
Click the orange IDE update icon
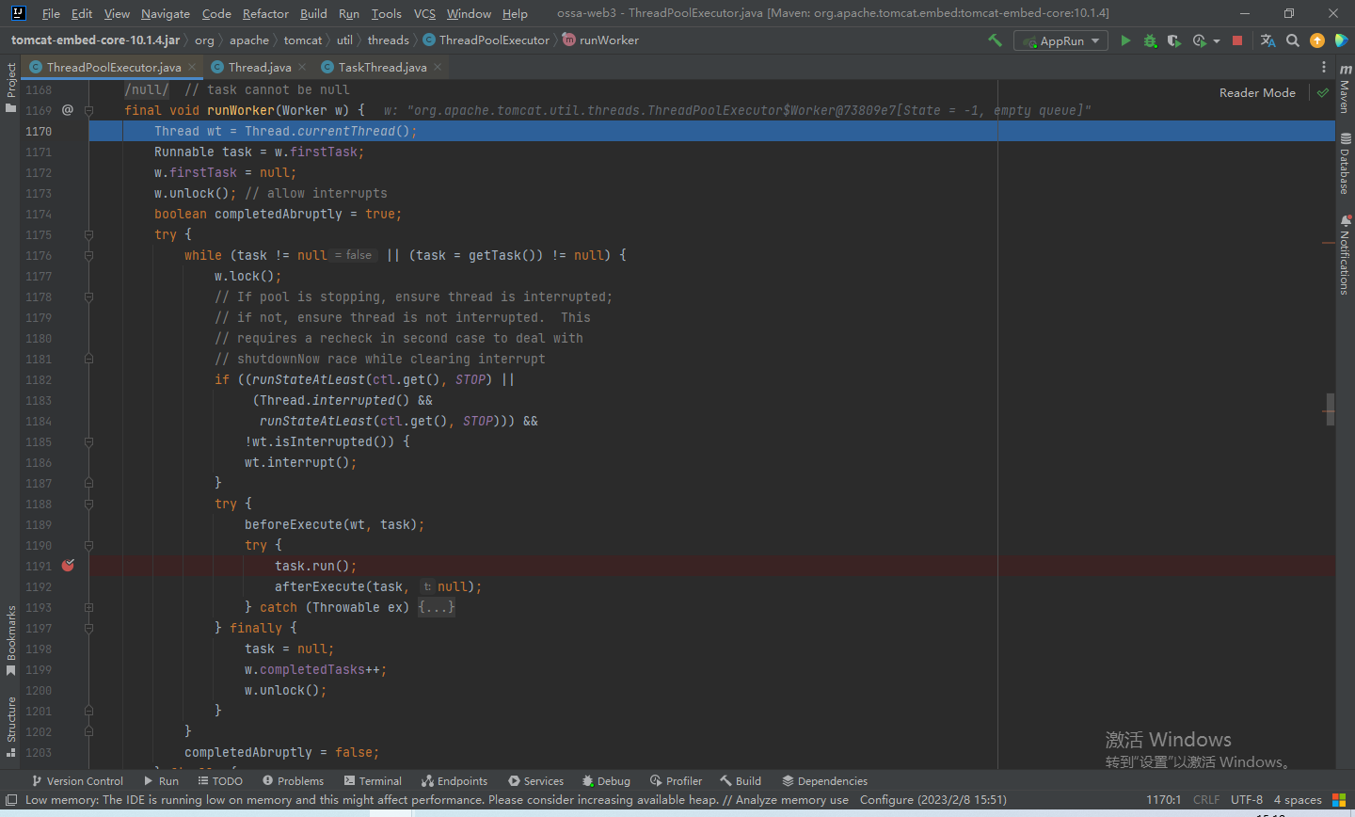(1317, 40)
